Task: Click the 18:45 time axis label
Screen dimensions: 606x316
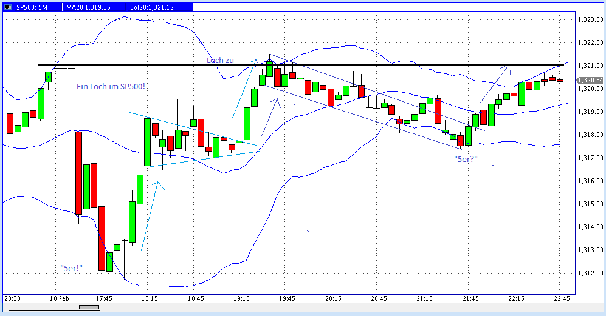Action: (x=196, y=298)
